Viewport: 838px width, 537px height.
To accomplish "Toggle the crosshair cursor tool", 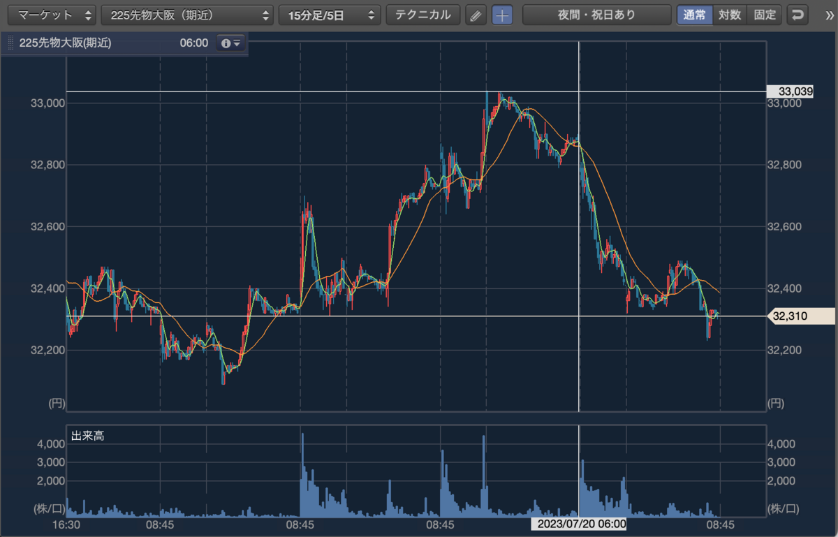I will tap(502, 15).
